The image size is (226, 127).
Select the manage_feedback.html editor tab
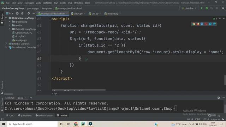click(53, 14)
